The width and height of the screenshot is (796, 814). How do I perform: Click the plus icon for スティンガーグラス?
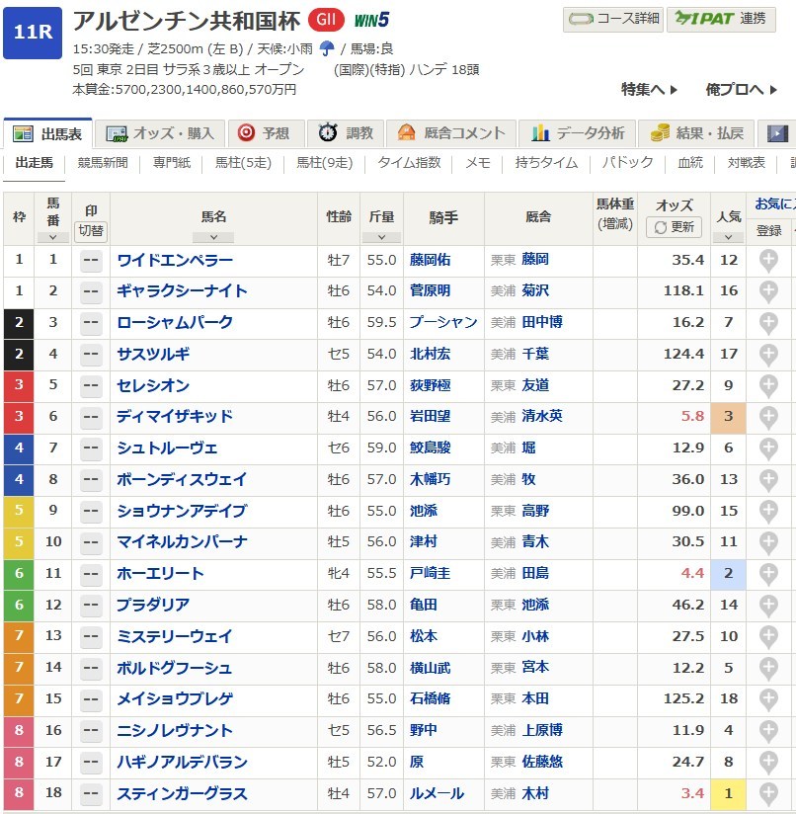(x=767, y=794)
